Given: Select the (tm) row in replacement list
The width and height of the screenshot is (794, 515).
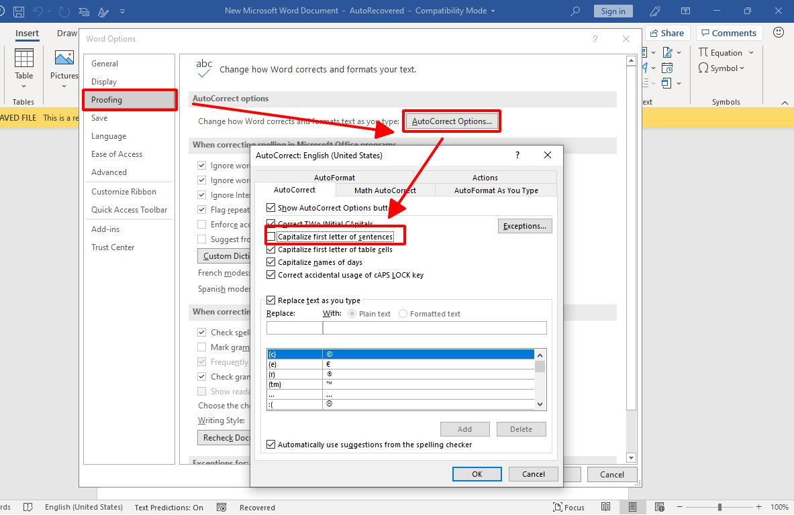Looking at the screenshot, I should (400, 384).
